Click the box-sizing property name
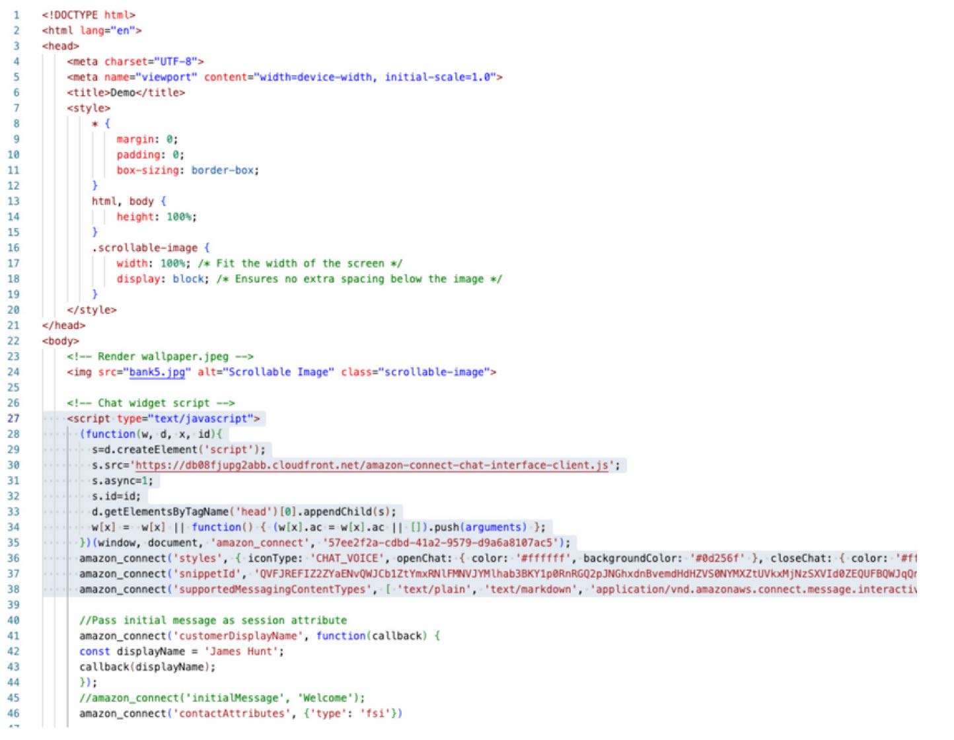The width and height of the screenshot is (954, 740). coord(147,170)
